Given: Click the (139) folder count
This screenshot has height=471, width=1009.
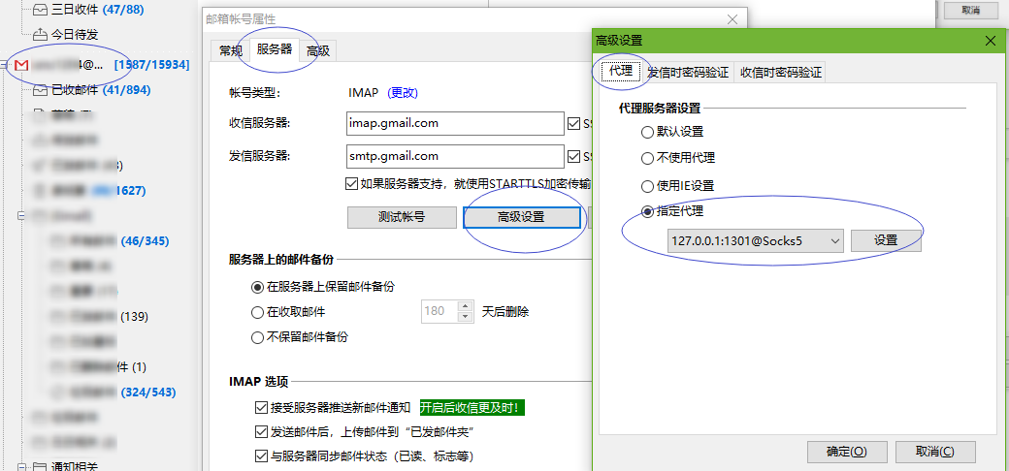Looking at the screenshot, I should 135,316.
